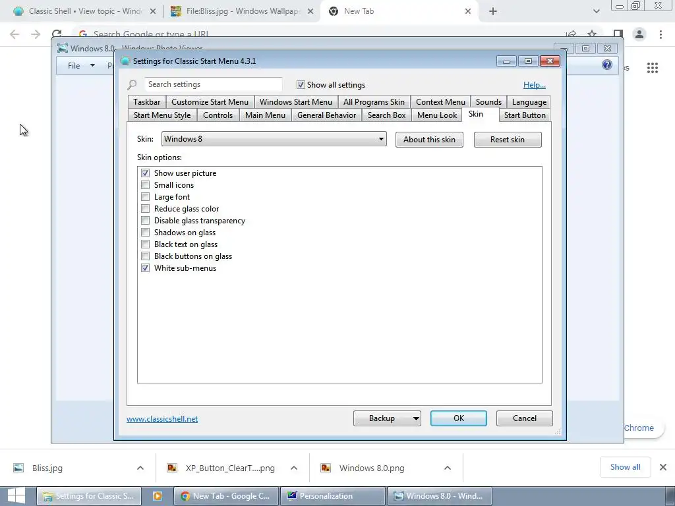Click the Chrome profile avatar icon
Viewport: 675px width, 506px height.
point(639,34)
